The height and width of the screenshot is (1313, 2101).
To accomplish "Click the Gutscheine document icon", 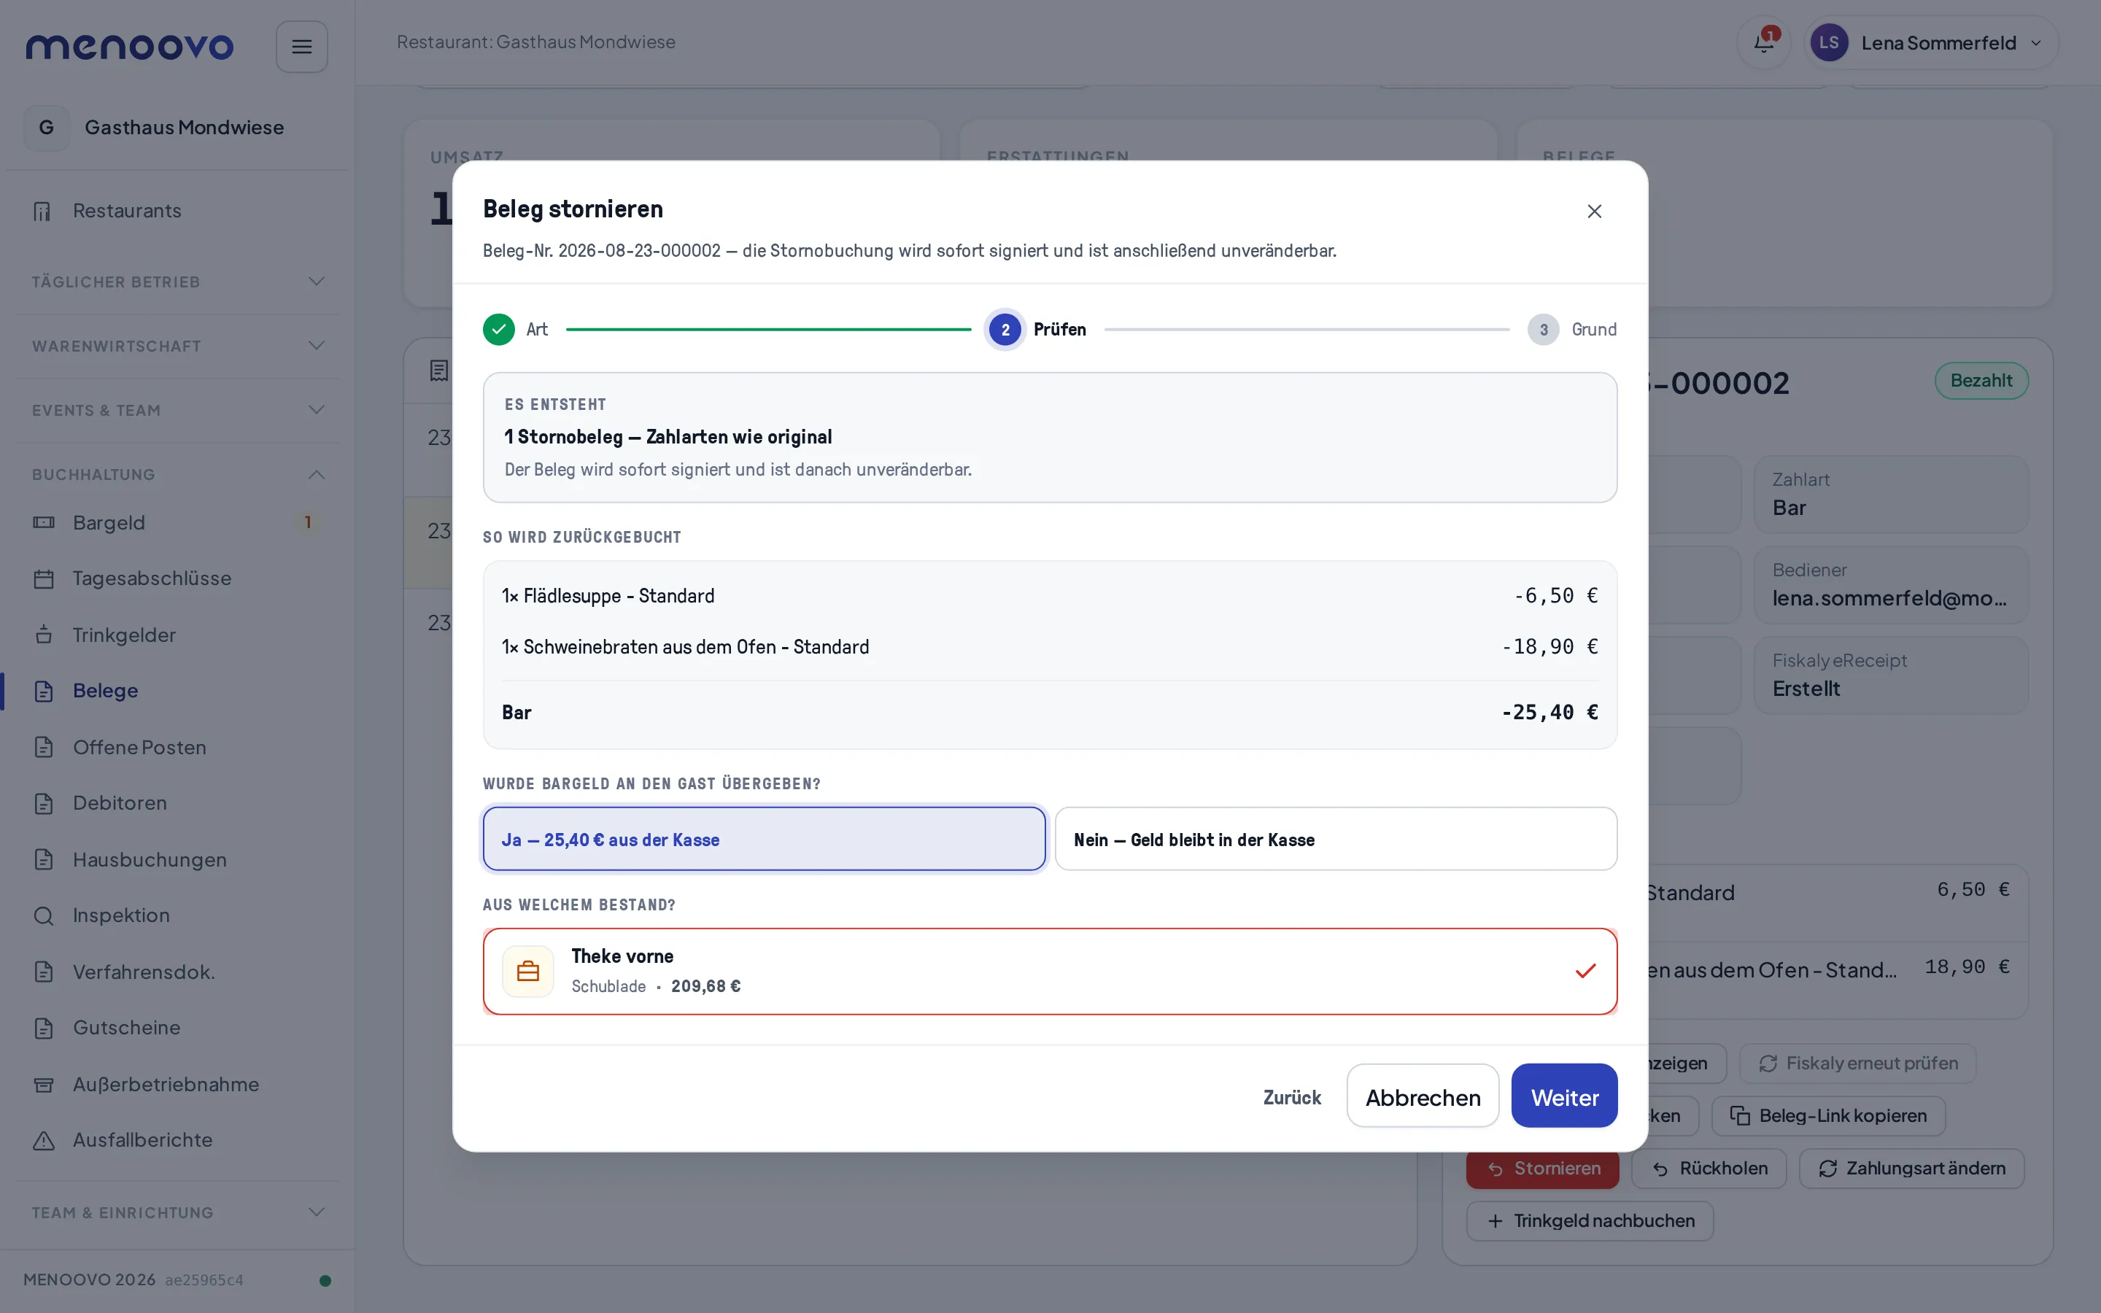I will click(x=44, y=1029).
